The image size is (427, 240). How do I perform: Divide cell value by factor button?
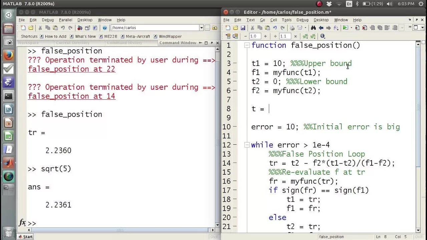click(x=275, y=36)
